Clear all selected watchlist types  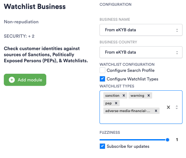click(x=168, y=107)
